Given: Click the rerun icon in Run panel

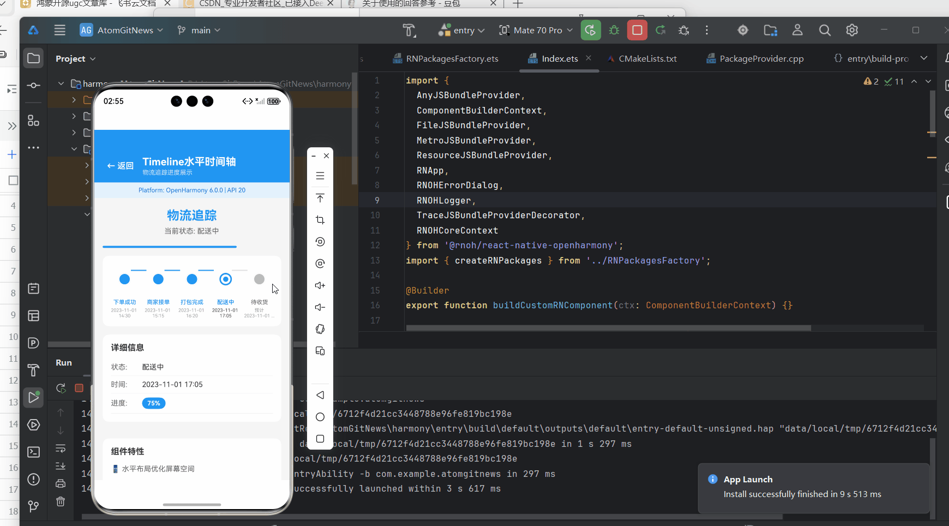Looking at the screenshot, I should pyautogui.click(x=61, y=388).
